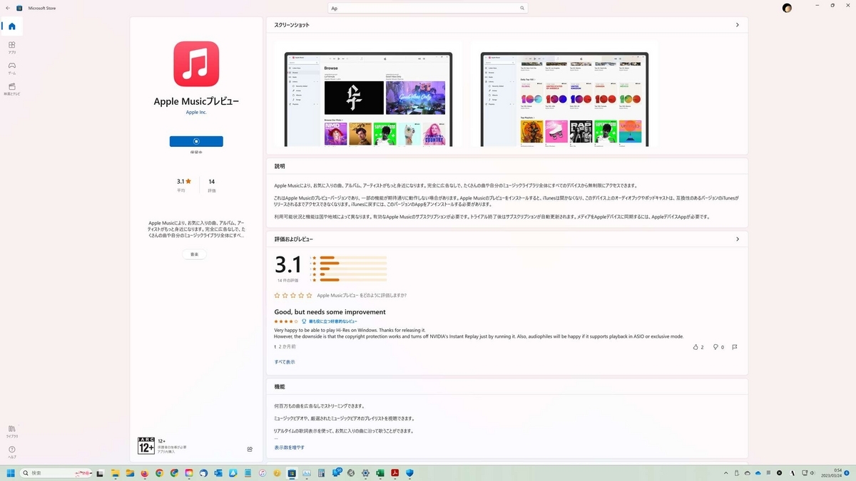
Task: Click the 最も役に立つ好意的なレビュー label
Action: (333, 321)
